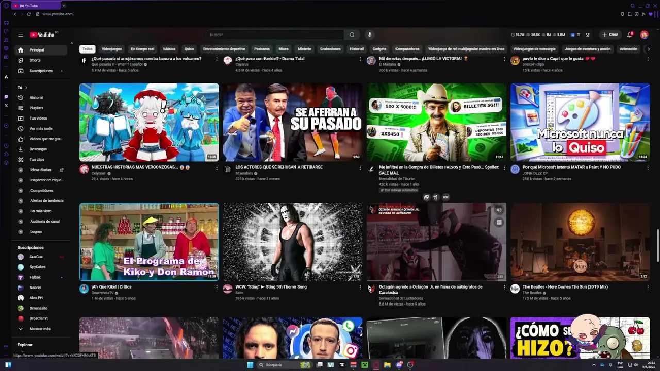Select the Computadoras filter chip
Viewport: 660px width, 371px height.
click(x=407, y=49)
